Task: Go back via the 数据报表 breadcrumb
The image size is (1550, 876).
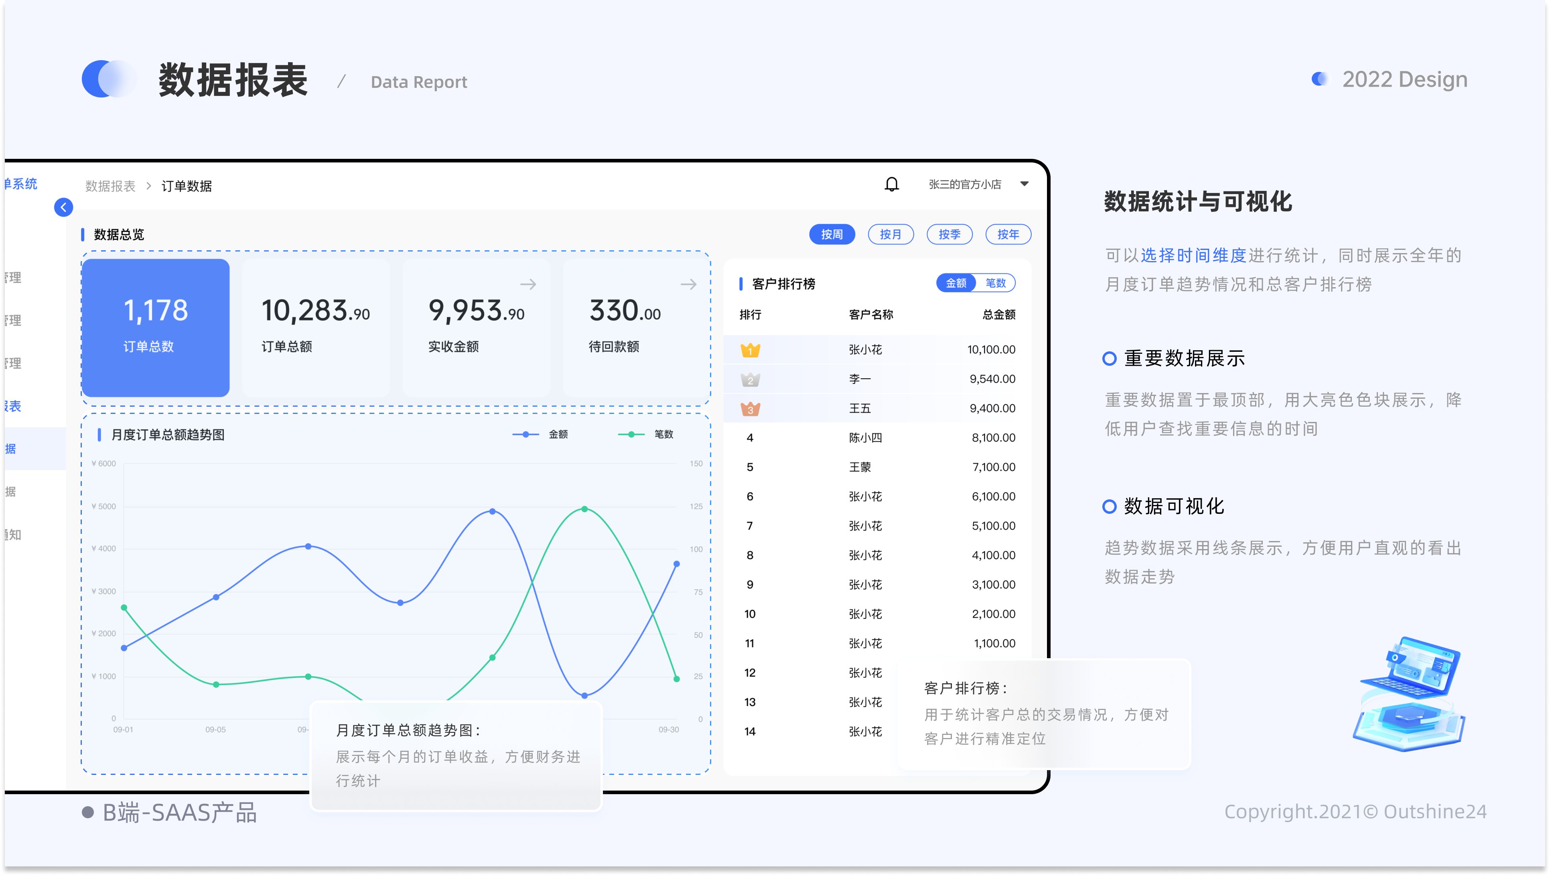Action: point(110,186)
